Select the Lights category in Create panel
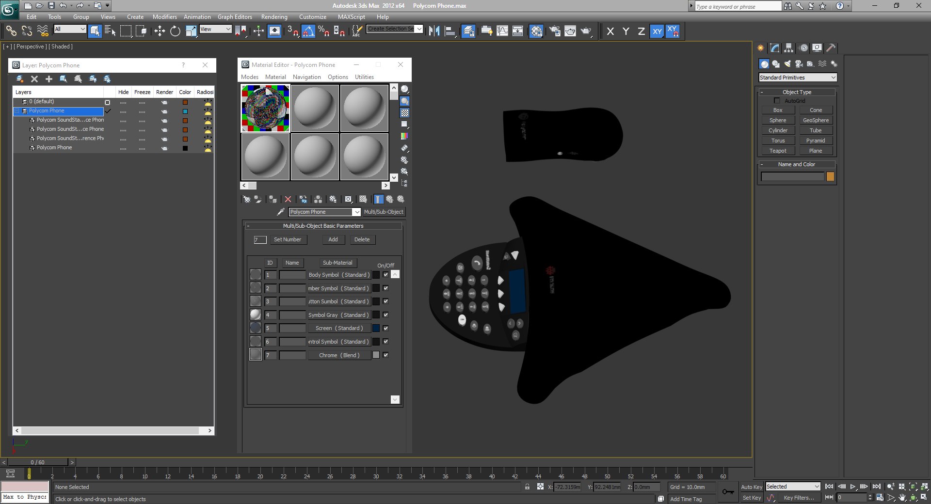This screenshot has height=504, width=931. [787, 64]
